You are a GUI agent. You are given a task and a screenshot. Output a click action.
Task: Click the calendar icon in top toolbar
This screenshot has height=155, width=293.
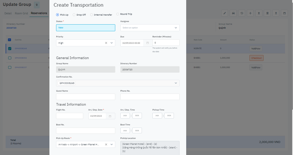click(x=284, y=13)
